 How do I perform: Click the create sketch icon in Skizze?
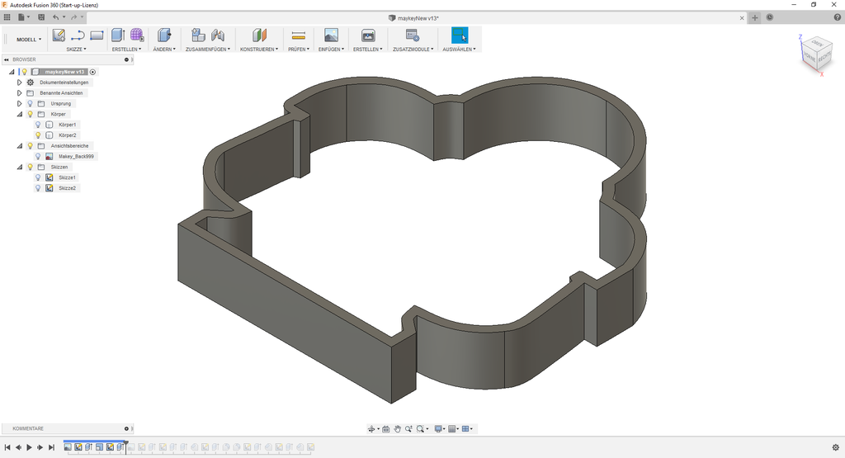tap(59, 35)
